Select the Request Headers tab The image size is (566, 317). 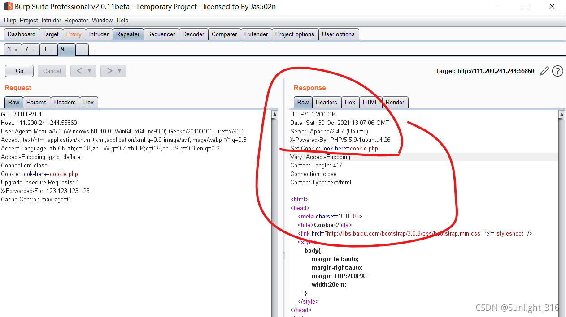click(x=65, y=102)
